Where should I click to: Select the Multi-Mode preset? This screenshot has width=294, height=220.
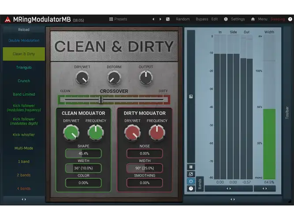click(x=24, y=148)
